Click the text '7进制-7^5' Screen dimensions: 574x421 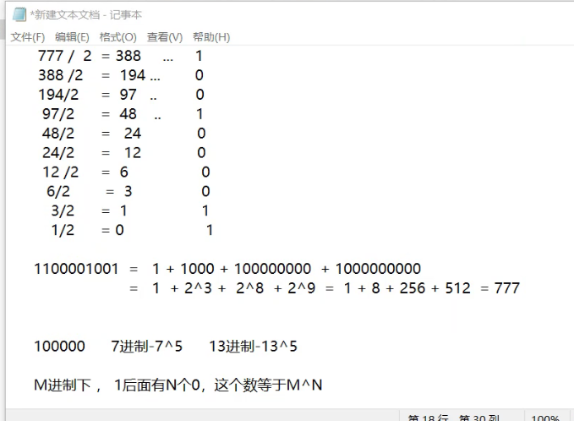(x=146, y=347)
